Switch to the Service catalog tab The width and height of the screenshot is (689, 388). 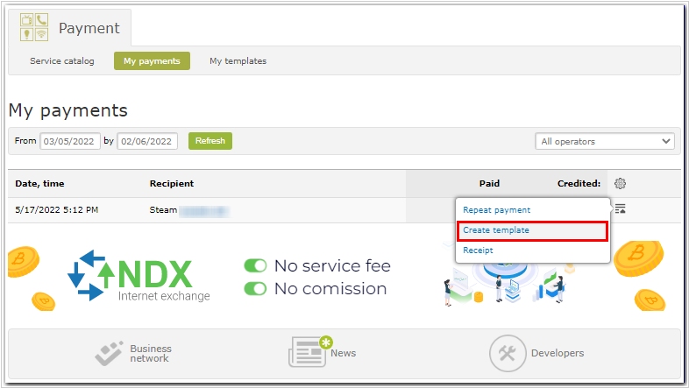click(x=62, y=61)
